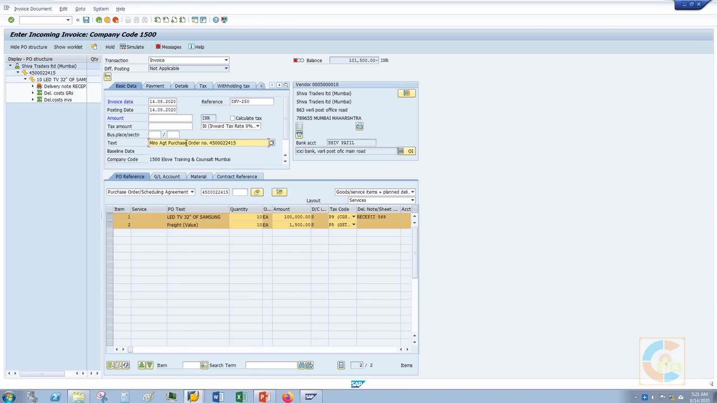Click the red Cancel toolbar icon
The image size is (717, 403).
[115, 20]
